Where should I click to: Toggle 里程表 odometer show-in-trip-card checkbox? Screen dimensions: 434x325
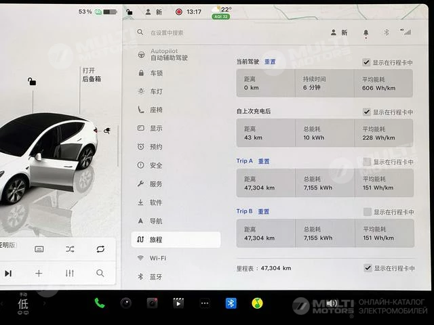pos(368,268)
